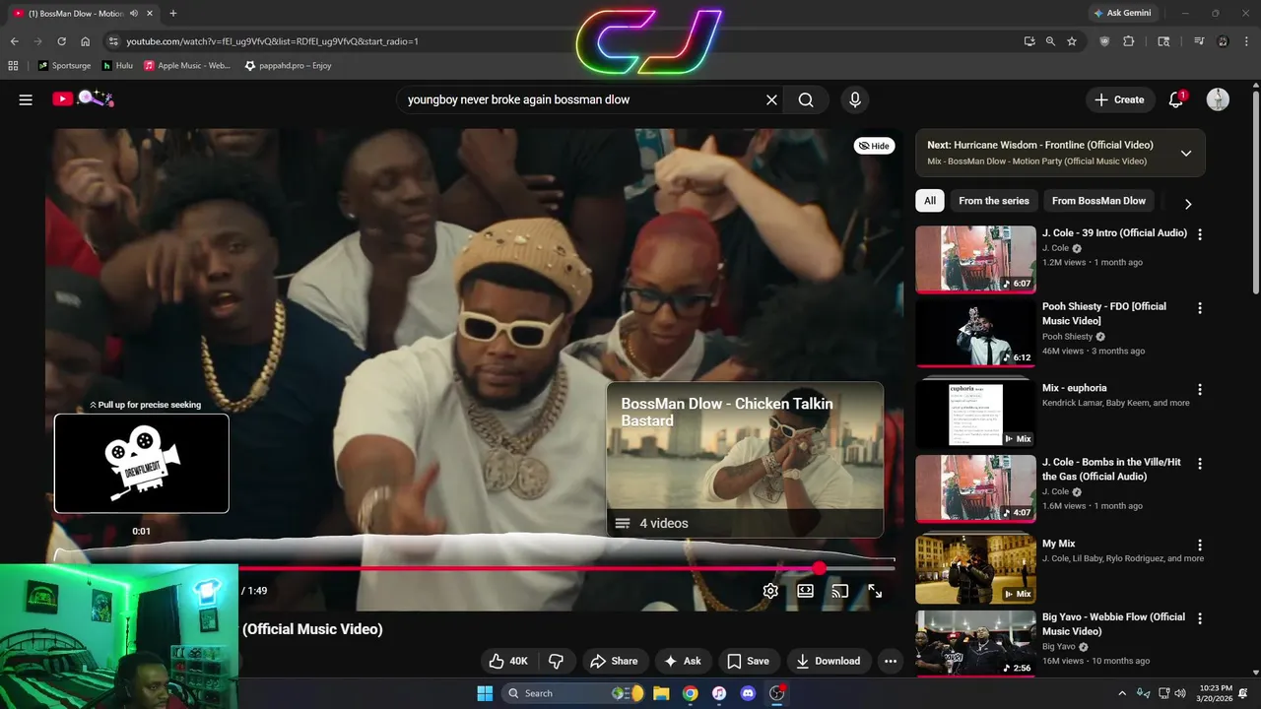This screenshot has height=709, width=1261.
Task: Open the Sportsurge bookmark
Action: click(x=65, y=65)
